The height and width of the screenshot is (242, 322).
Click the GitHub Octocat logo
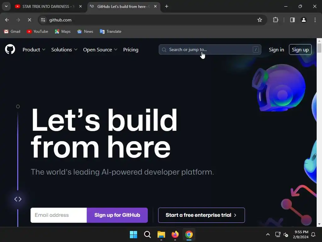pyautogui.click(x=10, y=49)
